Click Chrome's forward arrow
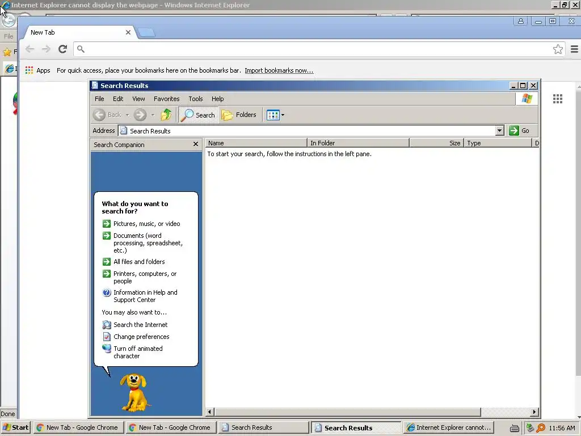 pos(46,49)
